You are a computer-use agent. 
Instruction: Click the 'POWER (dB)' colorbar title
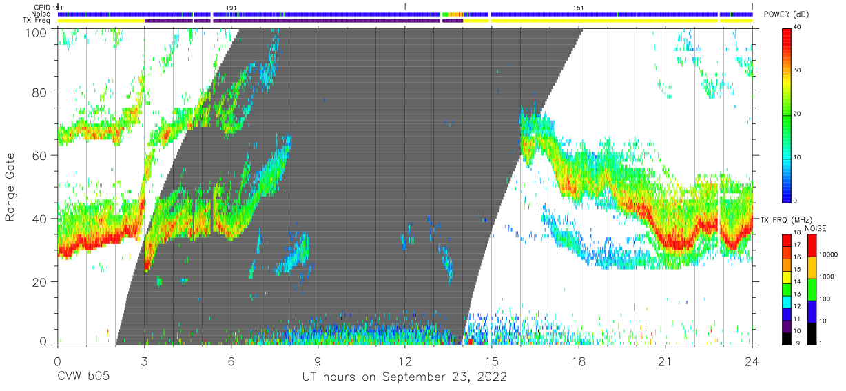point(785,14)
